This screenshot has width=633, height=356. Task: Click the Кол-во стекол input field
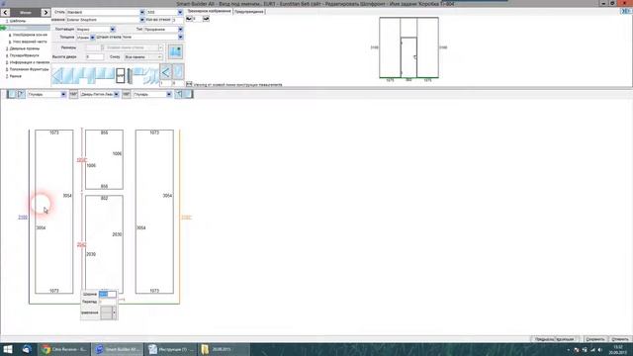(178, 20)
